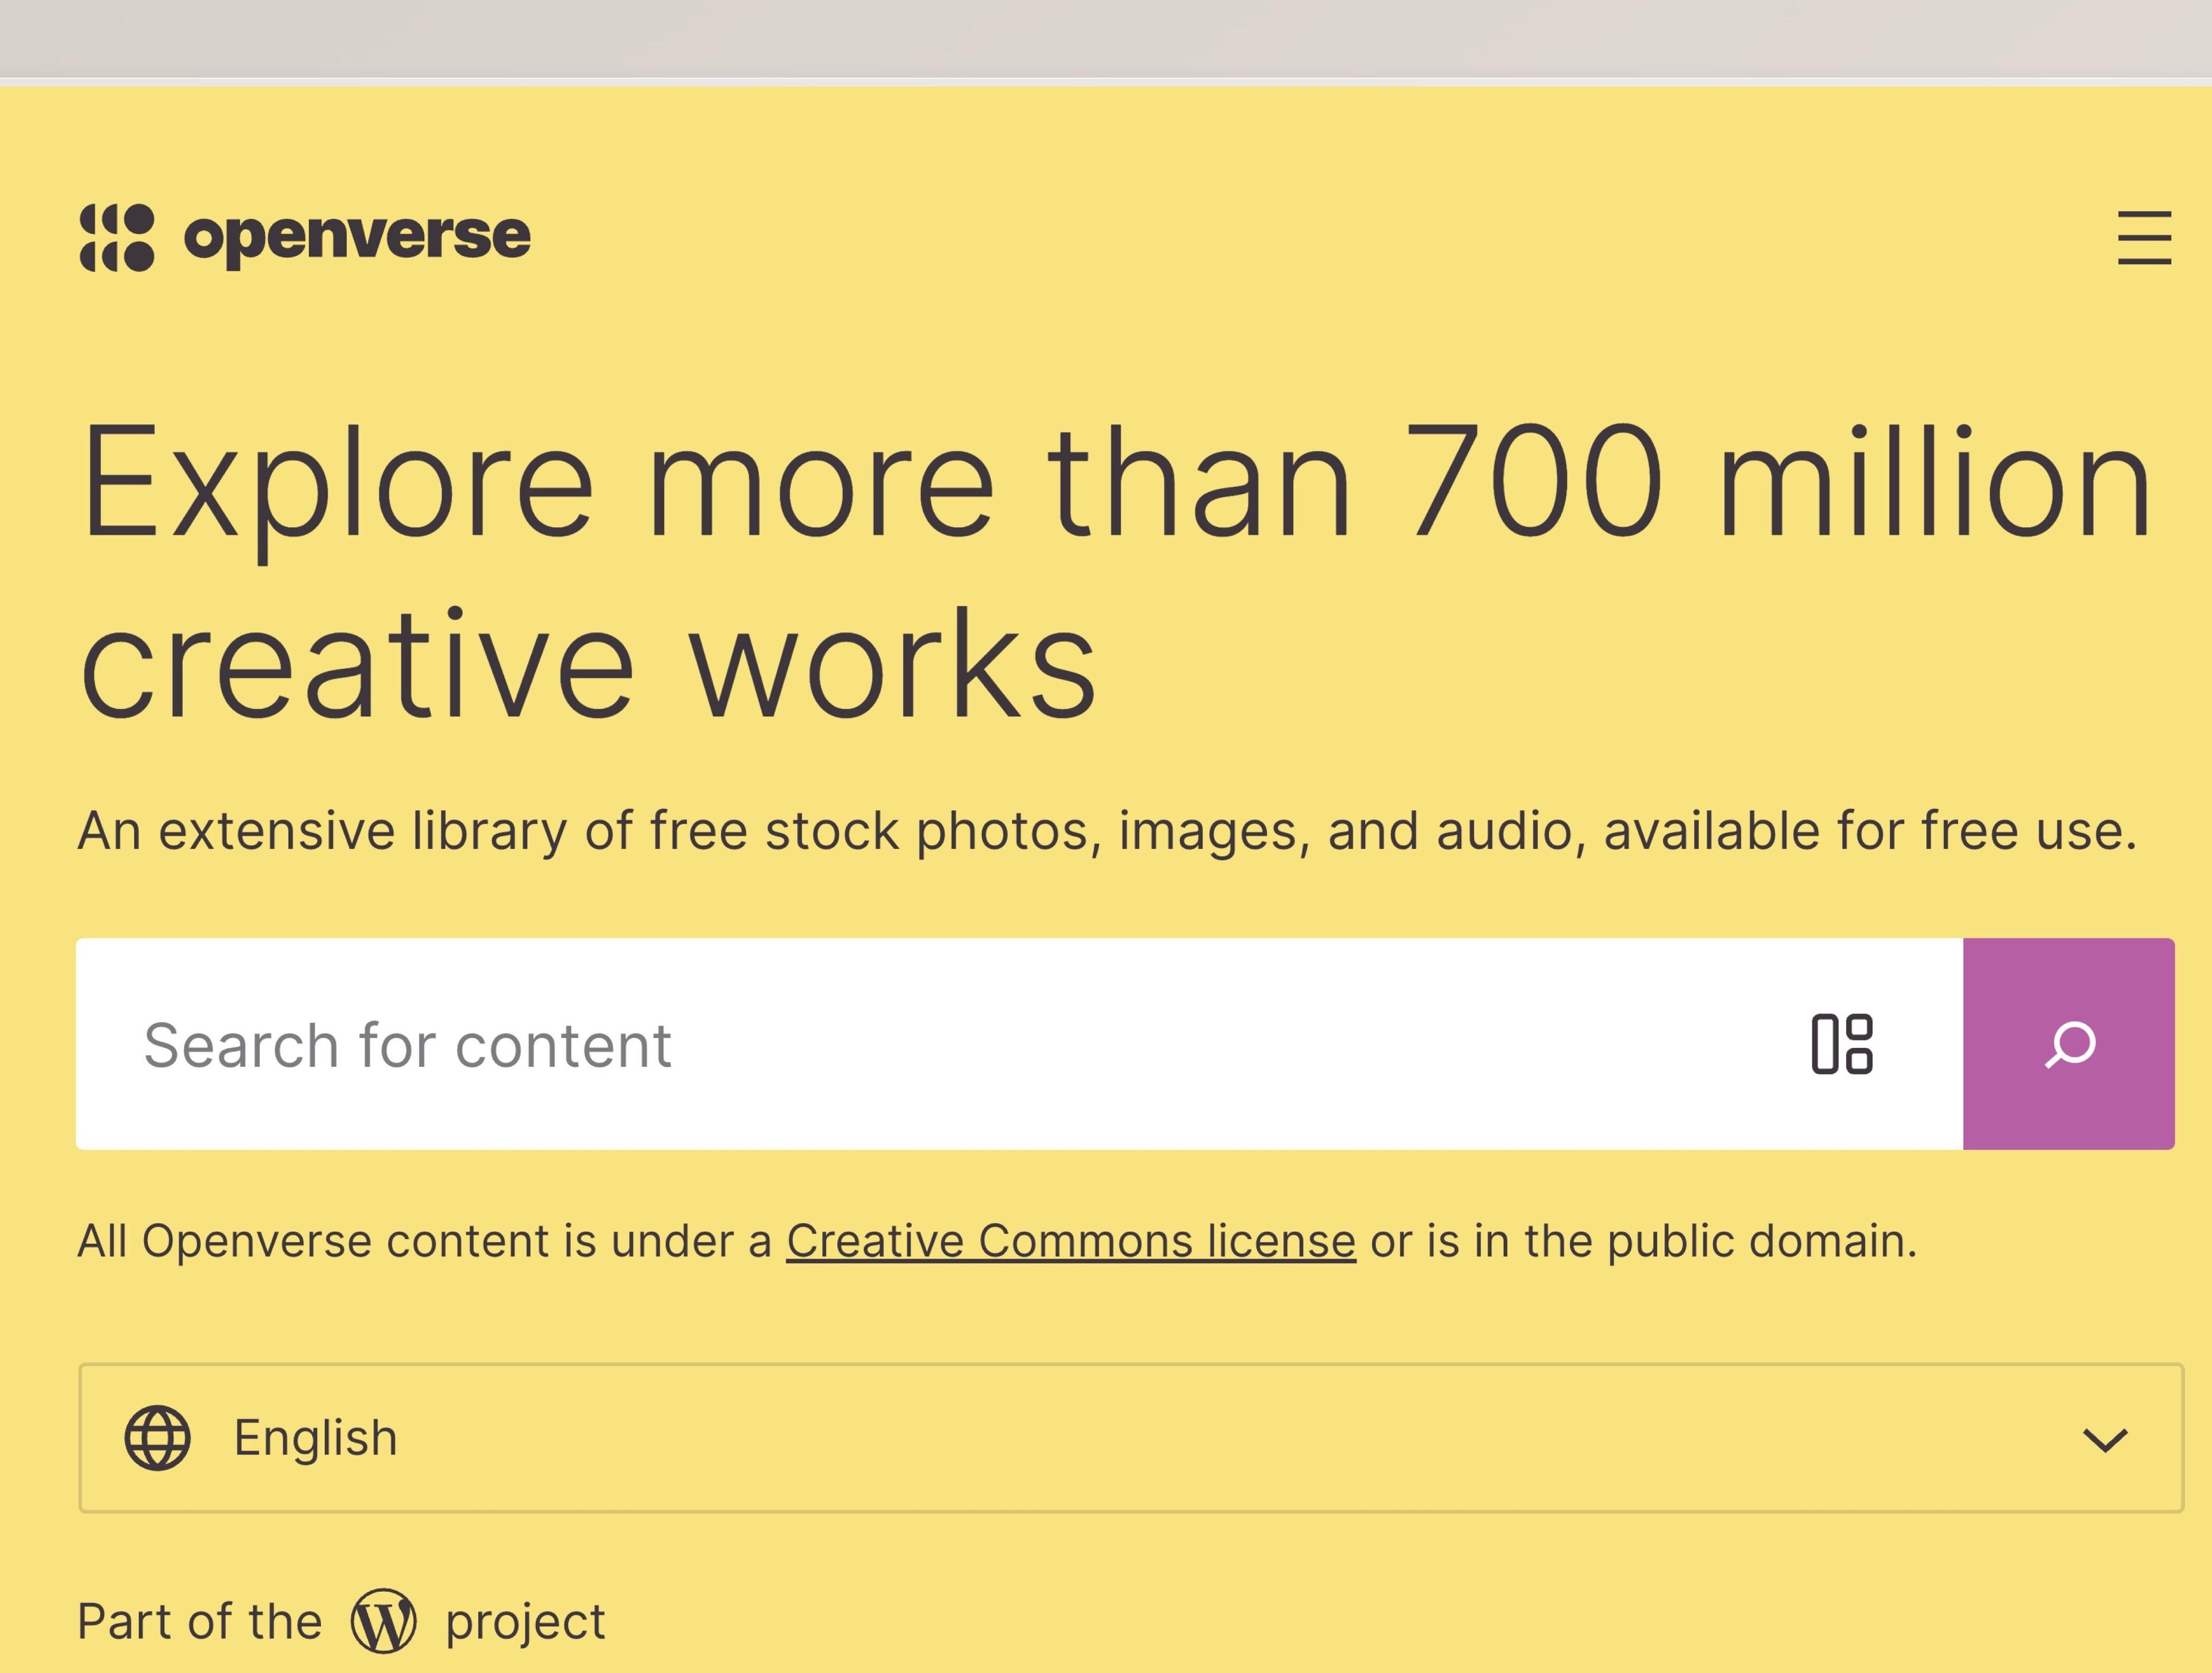Open the hamburger menu
Screen dimensions: 2212x1673
click(x=2144, y=238)
